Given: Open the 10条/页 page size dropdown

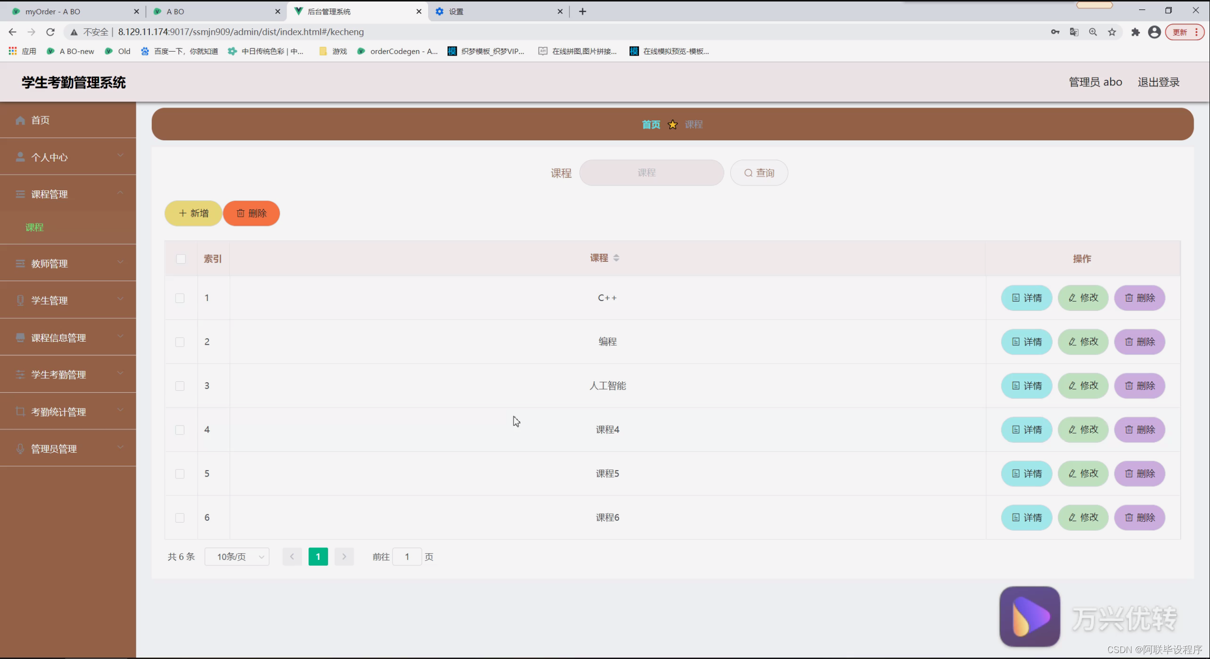Looking at the screenshot, I should 237,556.
